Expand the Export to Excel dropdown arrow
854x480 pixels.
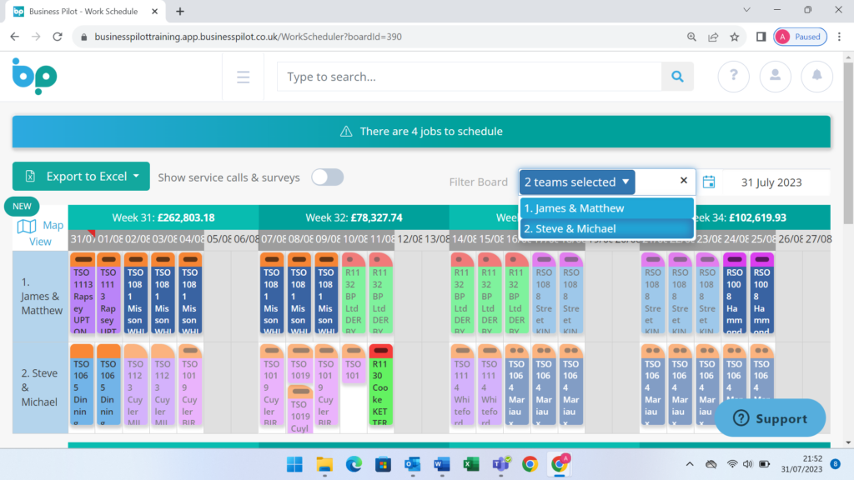pyautogui.click(x=137, y=176)
